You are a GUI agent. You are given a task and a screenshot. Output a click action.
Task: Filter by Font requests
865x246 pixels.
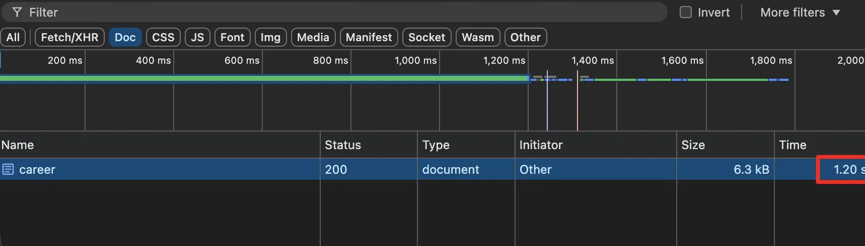click(x=232, y=37)
